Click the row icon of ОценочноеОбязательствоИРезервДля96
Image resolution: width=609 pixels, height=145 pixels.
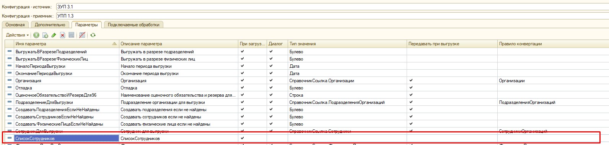tap(10, 95)
